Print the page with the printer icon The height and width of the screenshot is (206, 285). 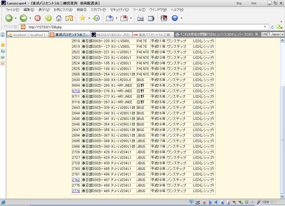coord(140,18)
